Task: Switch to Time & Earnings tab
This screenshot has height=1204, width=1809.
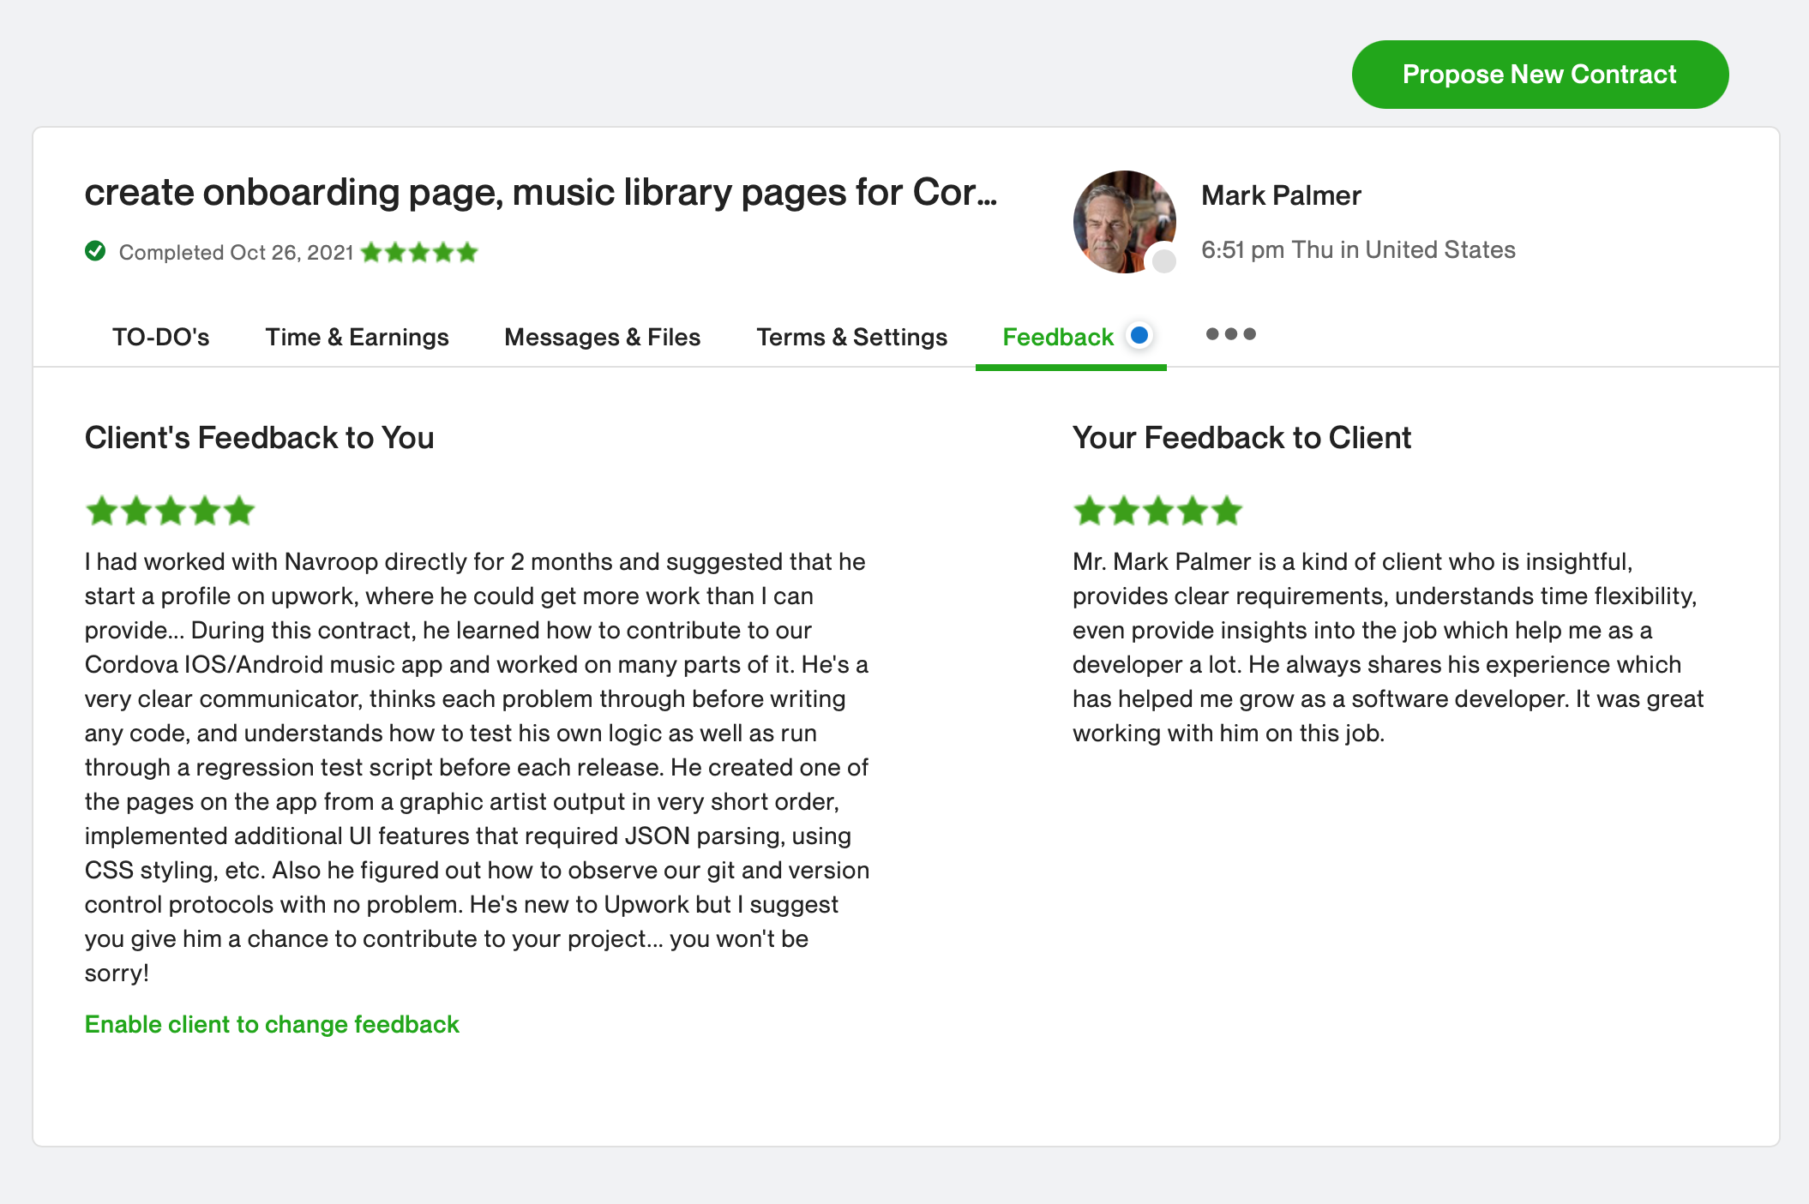Action: click(x=358, y=337)
